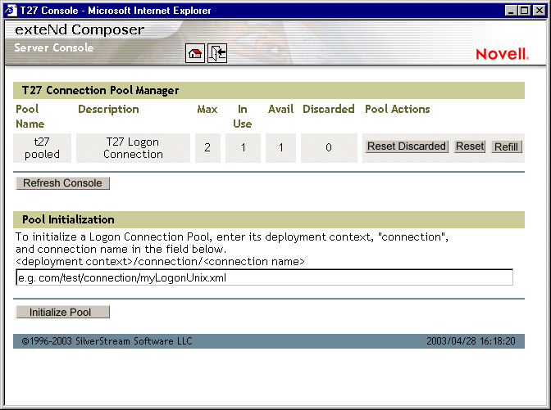
Task: Click Initialize Pool button
Action: tap(62, 312)
